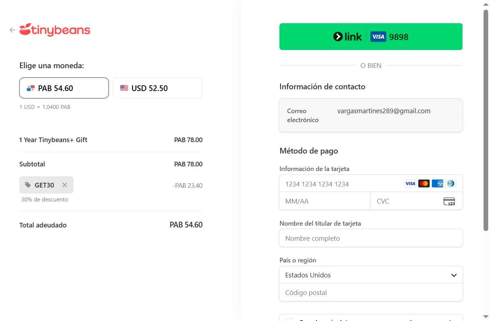Click the 1 Year Tinybeans+ Gift item
Viewport: 490px width, 321px height.
(x=53, y=140)
